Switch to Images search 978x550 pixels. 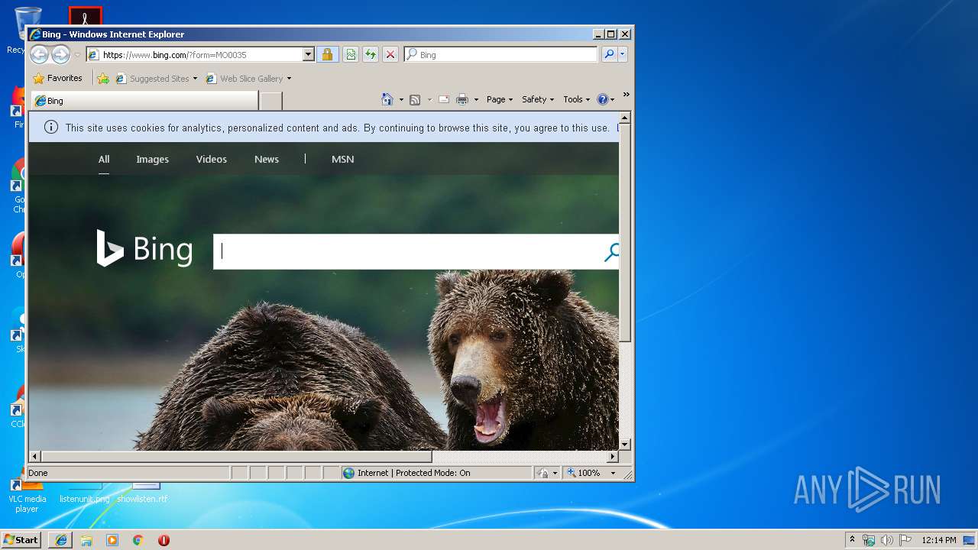click(x=152, y=159)
